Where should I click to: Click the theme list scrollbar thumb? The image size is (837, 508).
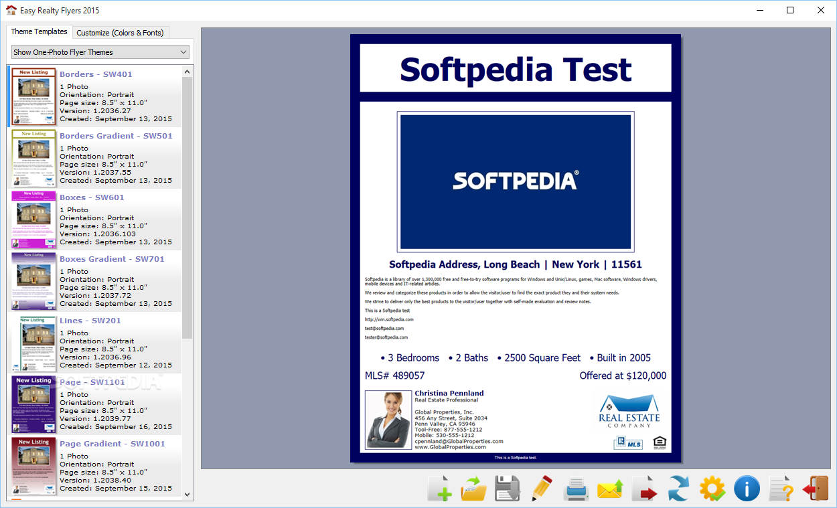coord(187,207)
